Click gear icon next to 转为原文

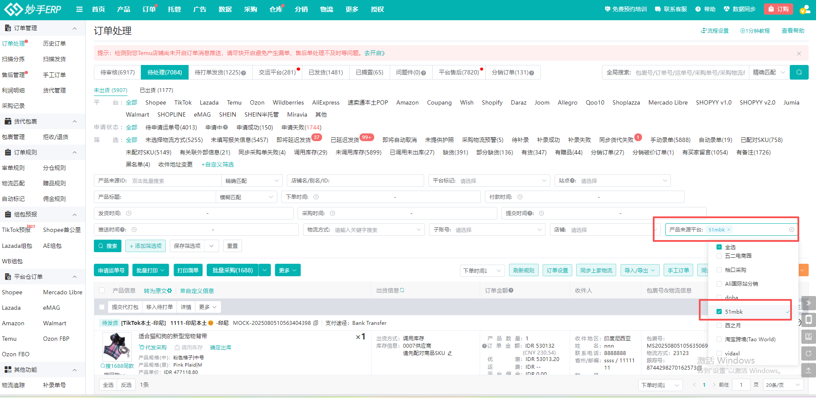point(170,291)
